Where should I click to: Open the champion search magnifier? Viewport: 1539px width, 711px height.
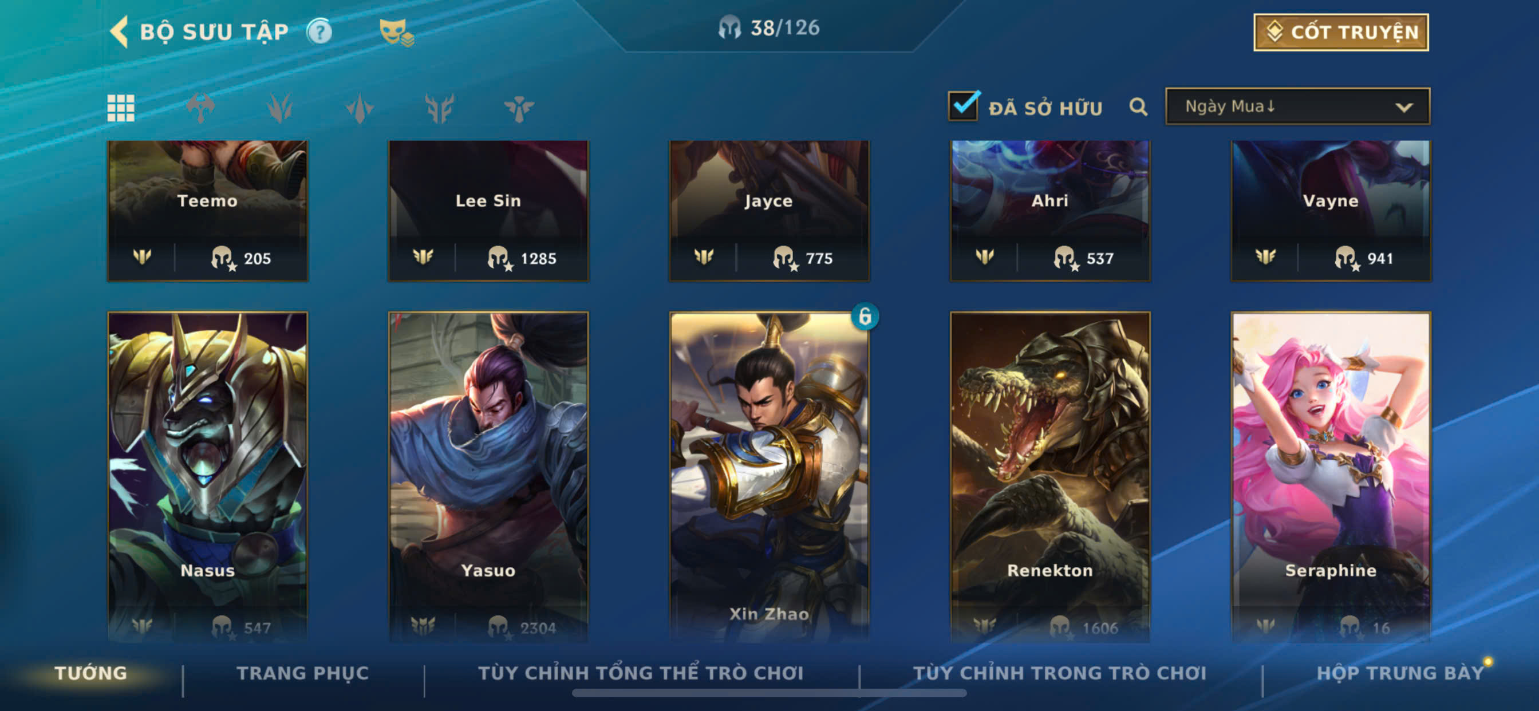[1138, 107]
